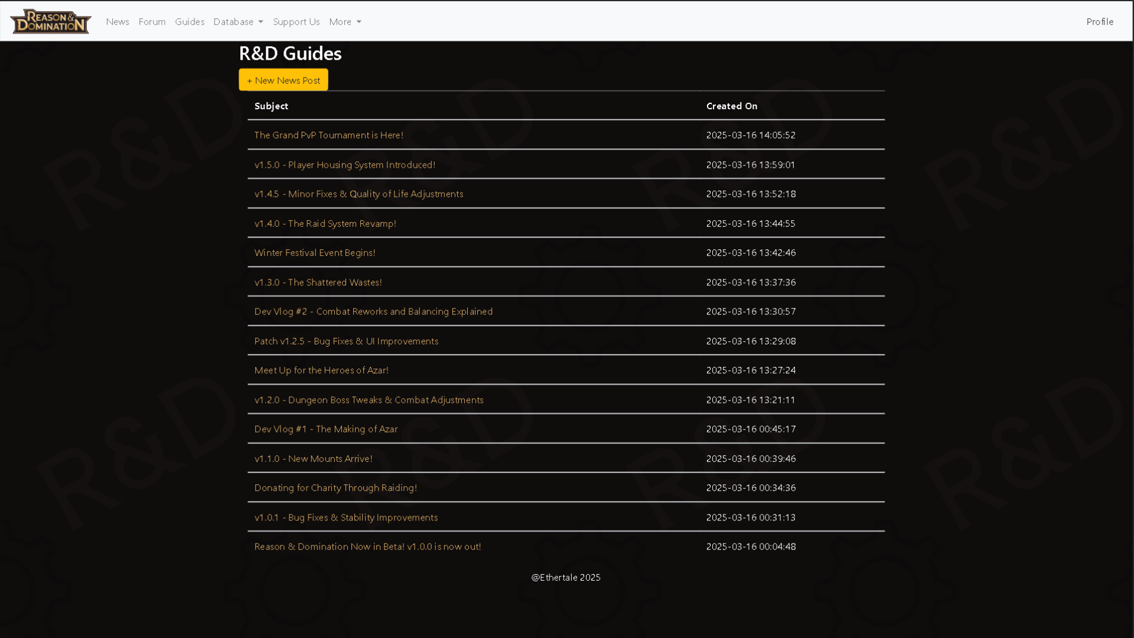Open the Forum page
Screen dimensions: 1134x638
pyautogui.click(x=152, y=22)
